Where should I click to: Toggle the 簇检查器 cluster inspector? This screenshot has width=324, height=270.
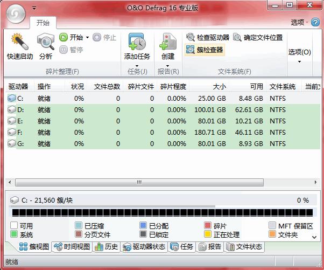(x=205, y=50)
